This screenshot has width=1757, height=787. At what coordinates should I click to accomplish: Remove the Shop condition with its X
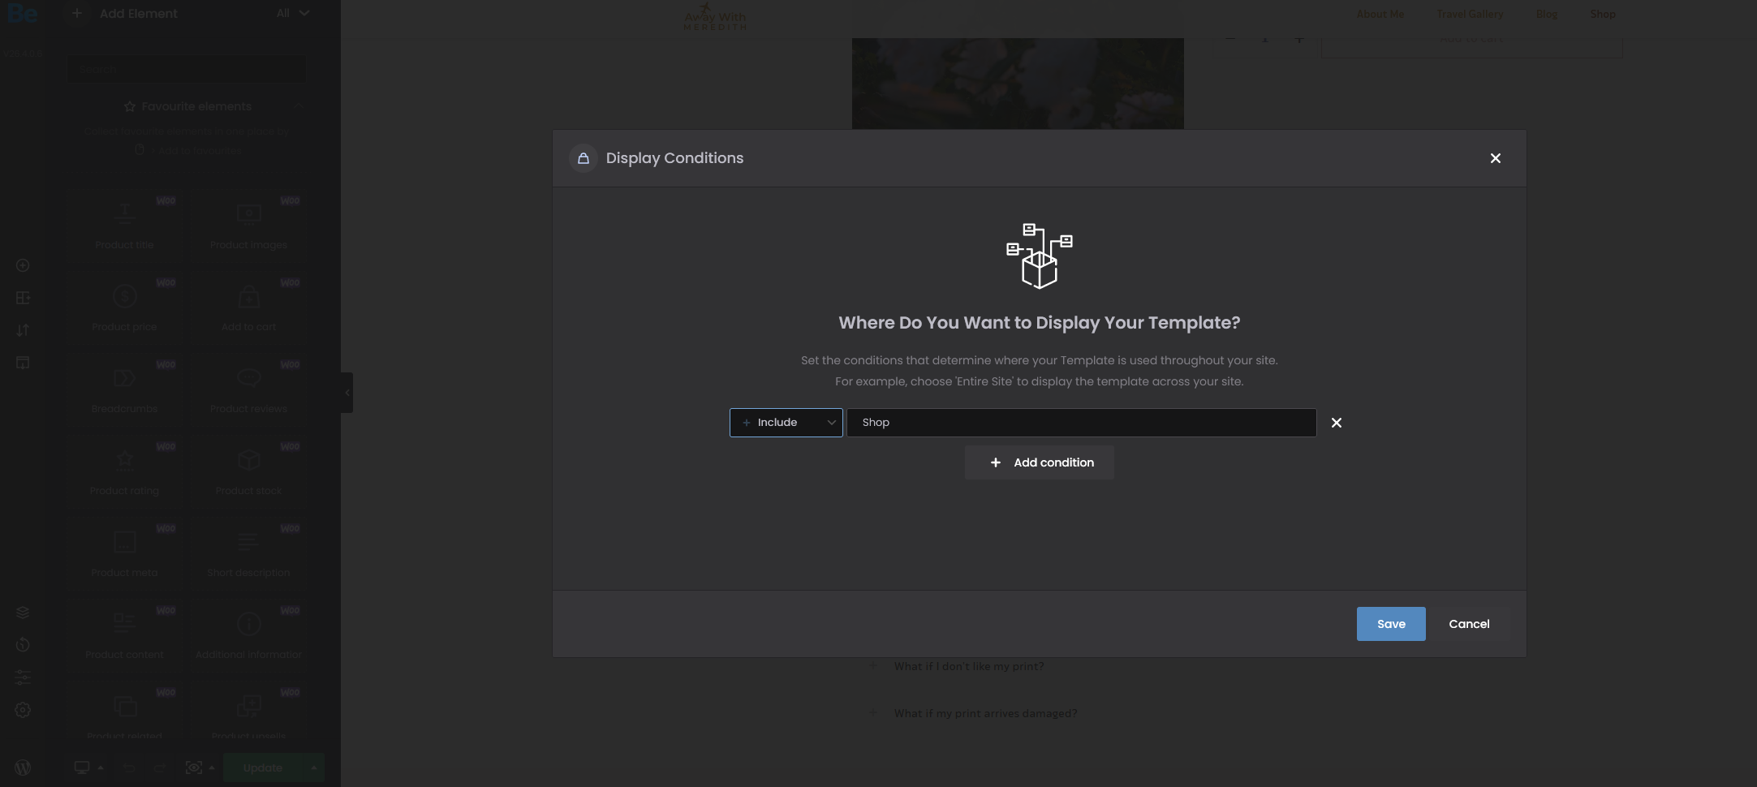(1336, 423)
